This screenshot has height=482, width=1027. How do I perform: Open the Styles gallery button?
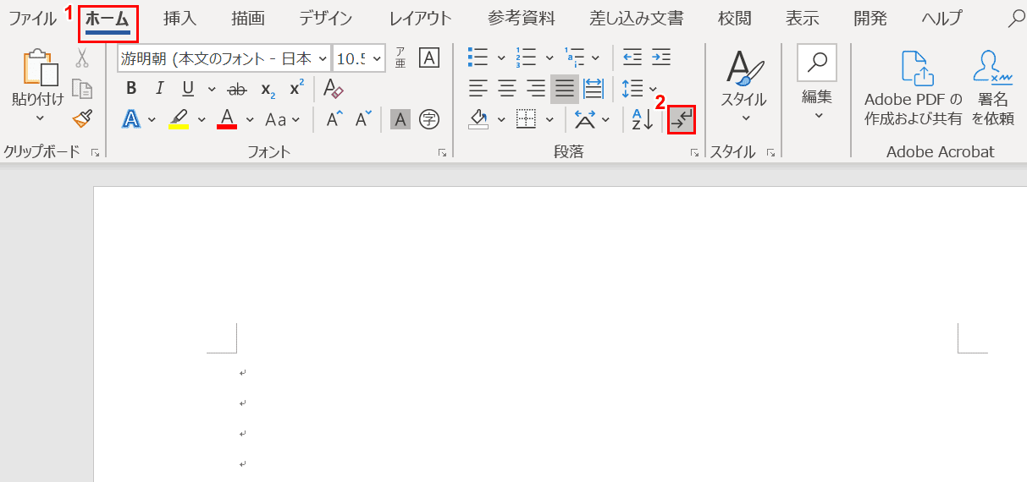[x=743, y=85]
